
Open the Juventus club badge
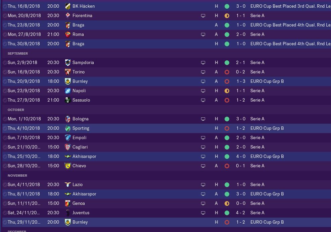coord(67,213)
